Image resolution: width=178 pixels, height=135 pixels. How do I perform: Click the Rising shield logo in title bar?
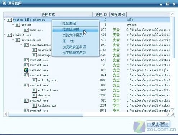(x=4, y=3)
